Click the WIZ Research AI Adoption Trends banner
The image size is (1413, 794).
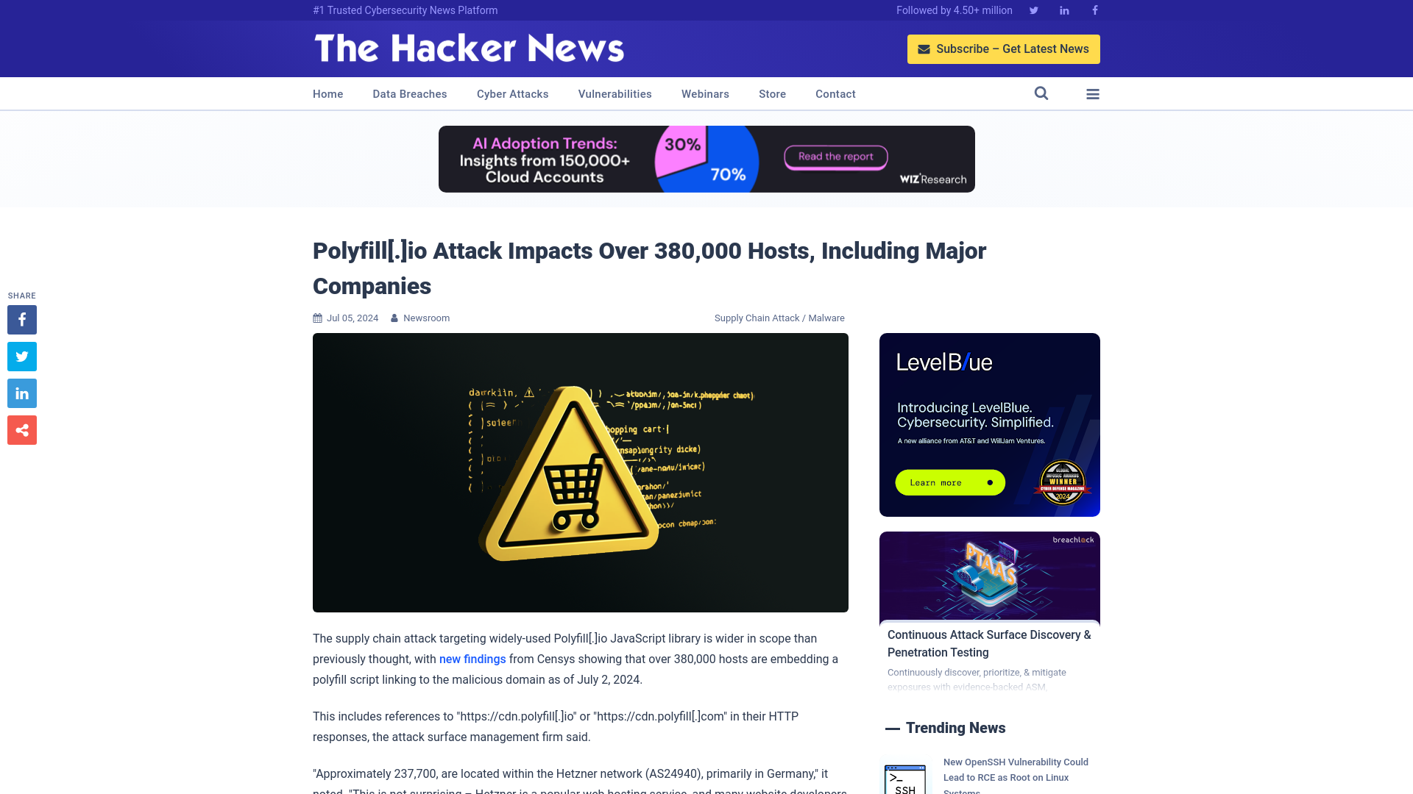coord(706,159)
